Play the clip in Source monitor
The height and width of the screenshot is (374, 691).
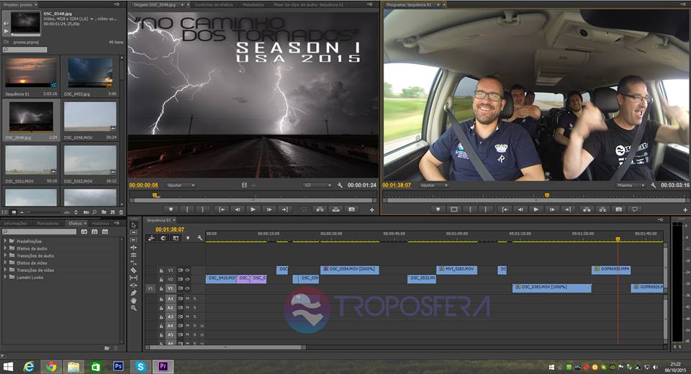(x=253, y=210)
